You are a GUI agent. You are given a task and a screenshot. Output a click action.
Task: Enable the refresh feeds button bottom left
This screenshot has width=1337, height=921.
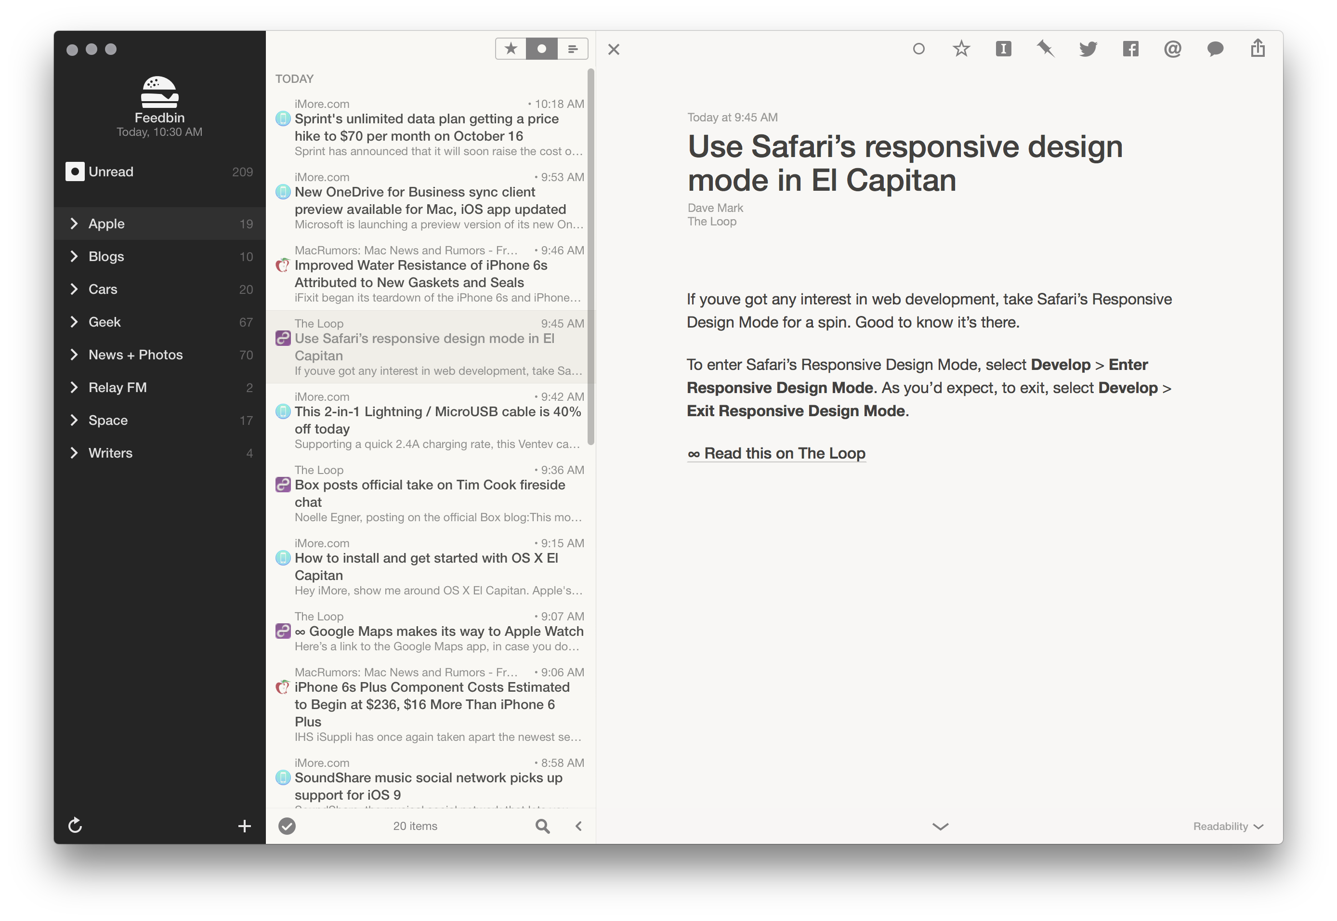[x=75, y=825]
